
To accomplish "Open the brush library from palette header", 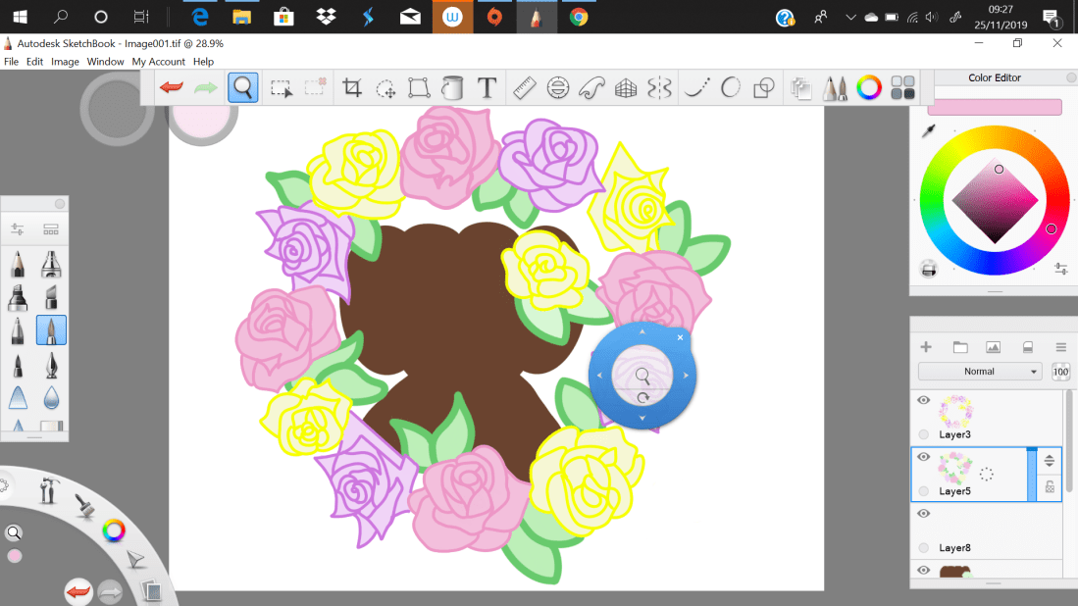I will pyautogui.click(x=51, y=229).
